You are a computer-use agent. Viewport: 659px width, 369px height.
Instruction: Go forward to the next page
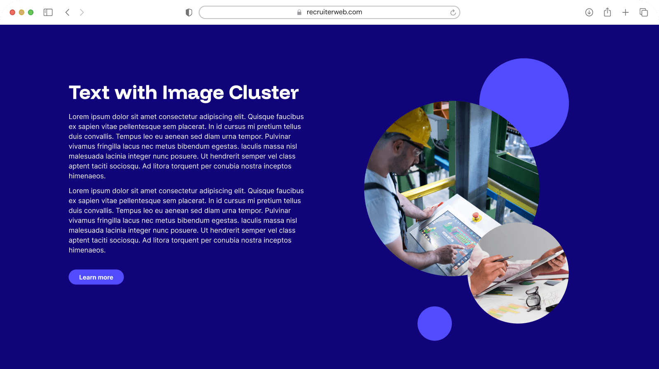click(82, 12)
